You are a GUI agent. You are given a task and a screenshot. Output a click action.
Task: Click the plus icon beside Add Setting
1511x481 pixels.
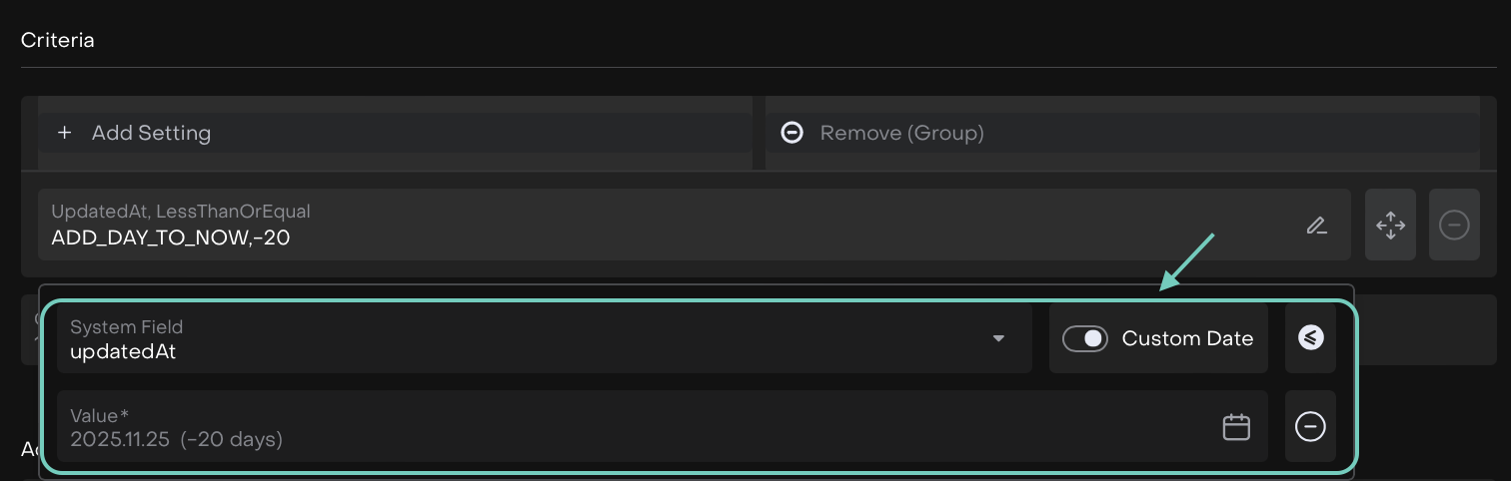(x=65, y=133)
